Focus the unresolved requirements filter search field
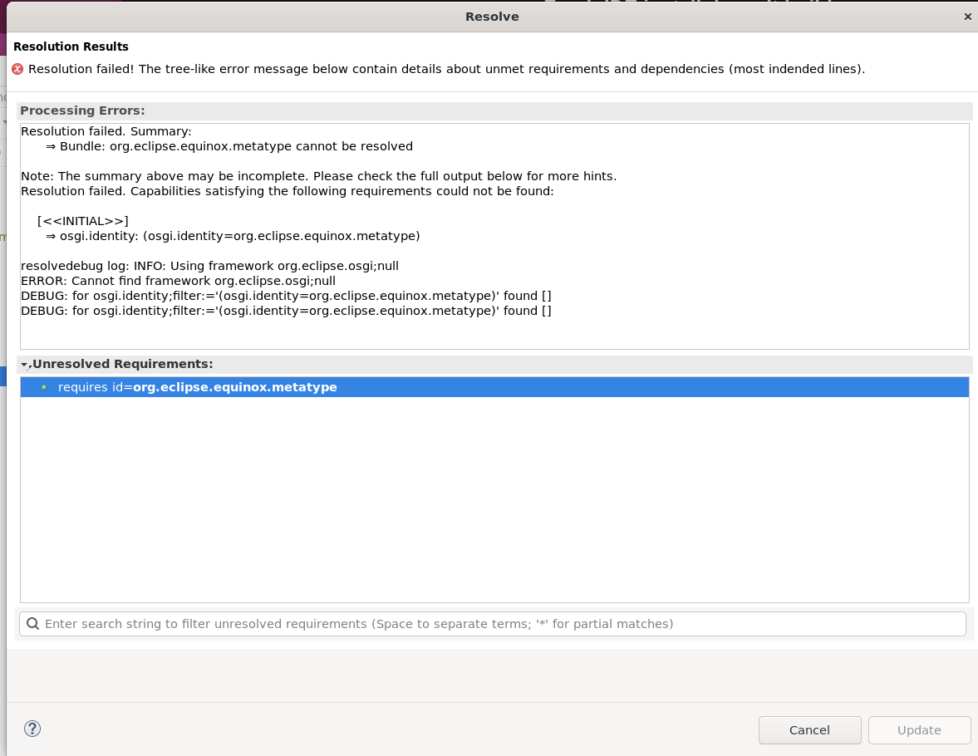The image size is (978, 756). point(499,623)
